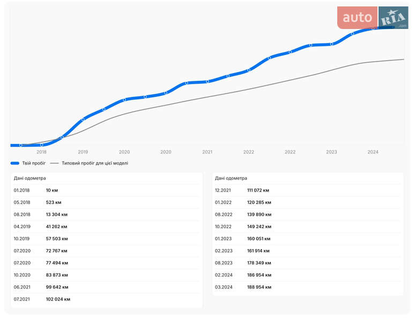
Task: Click the 2024 axis year label
Action: pos(373,152)
